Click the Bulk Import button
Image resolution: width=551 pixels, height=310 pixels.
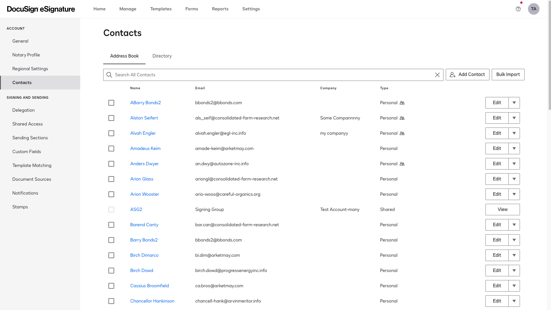click(508, 75)
